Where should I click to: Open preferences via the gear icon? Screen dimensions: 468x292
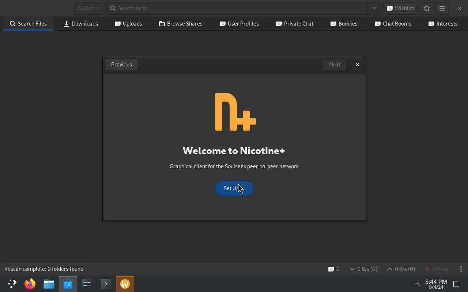point(427,8)
